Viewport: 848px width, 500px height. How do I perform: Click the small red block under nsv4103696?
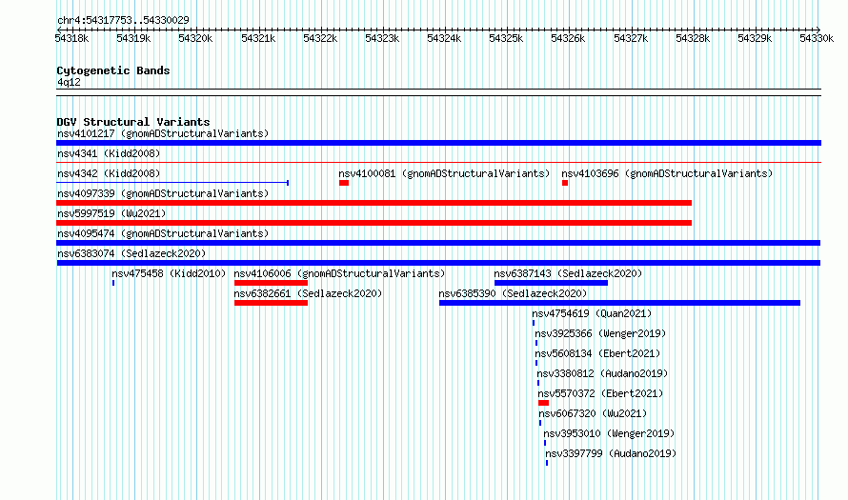(565, 183)
